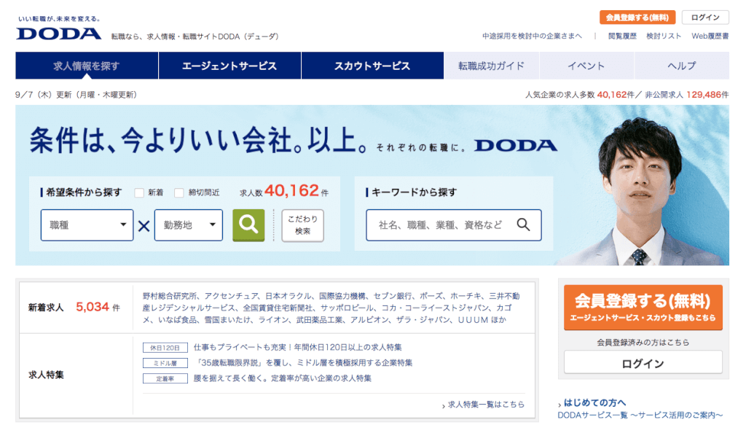Viewport: 746px width, 433px height.
Task: Open the 求人情報を探す tab
Action: [x=87, y=66]
